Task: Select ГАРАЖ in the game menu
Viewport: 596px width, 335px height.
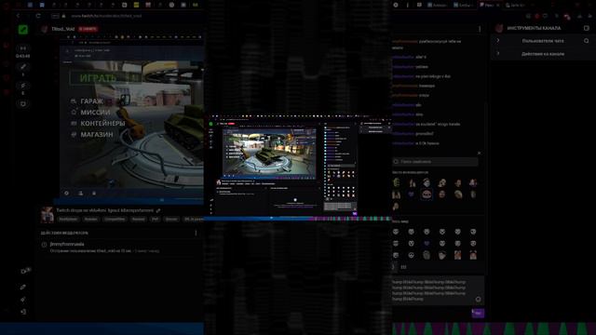Action: pyautogui.click(x=91, y=101)
